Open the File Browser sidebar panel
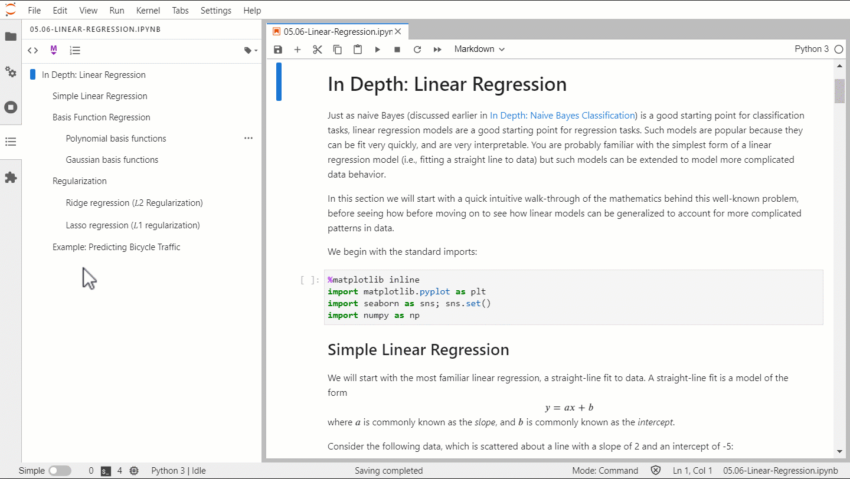This screenshot has width=850, height=479. click(x=11, y=37)
